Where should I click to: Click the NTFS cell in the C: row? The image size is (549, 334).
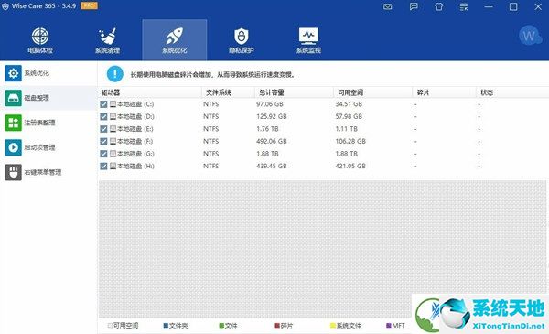[x=211, y=104]
